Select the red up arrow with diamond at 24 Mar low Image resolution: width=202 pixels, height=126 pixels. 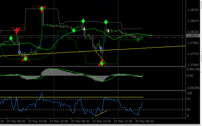tap(26, 59)
